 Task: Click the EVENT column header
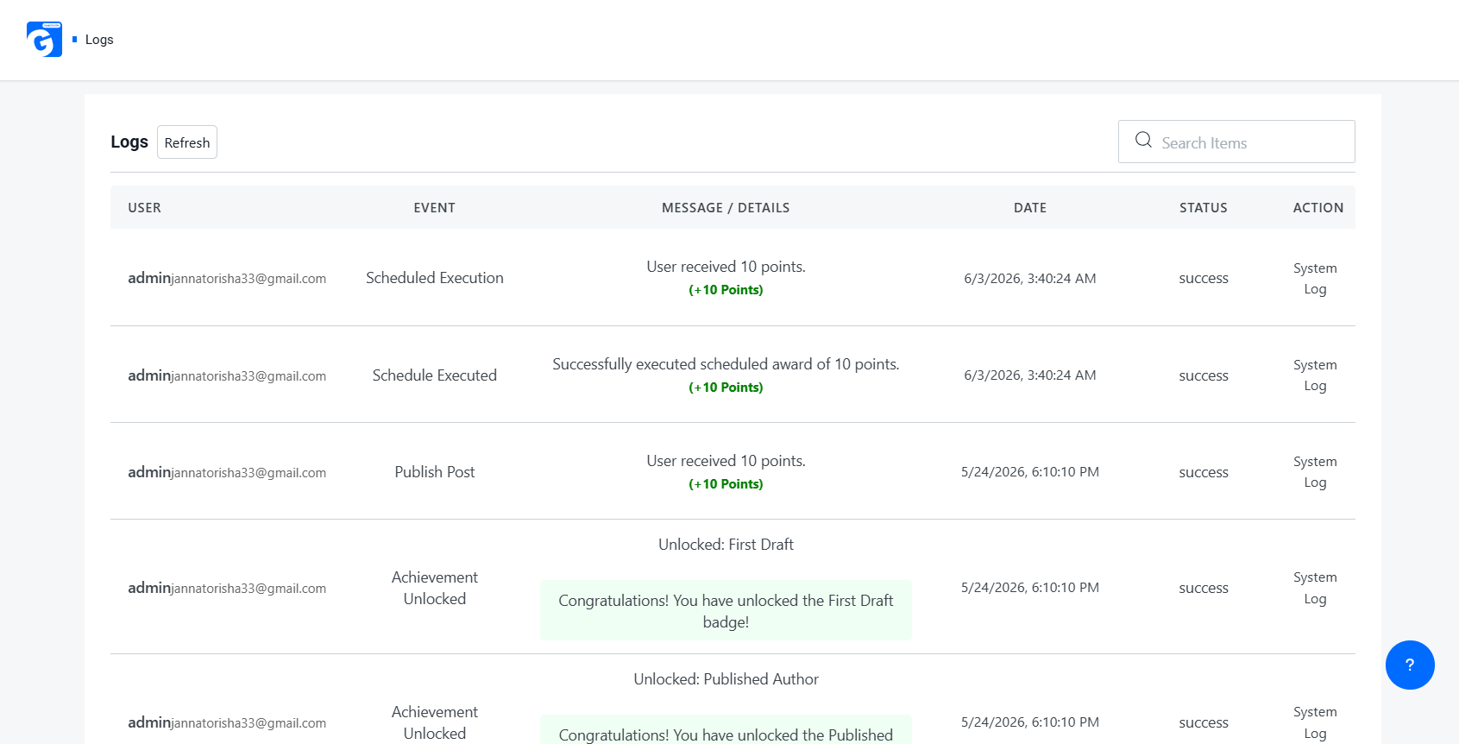click(434, 208)
